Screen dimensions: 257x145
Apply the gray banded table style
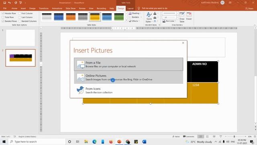tap(83, 17)
